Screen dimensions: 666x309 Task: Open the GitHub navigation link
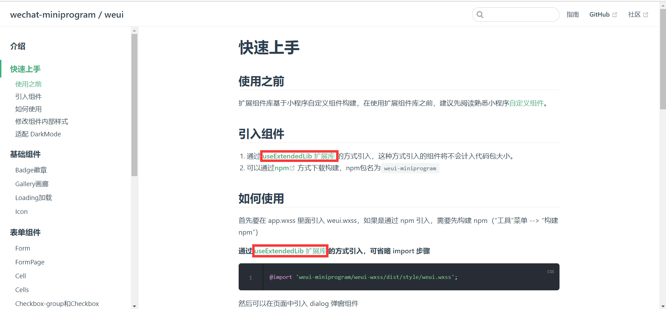(x=599, y=15)
